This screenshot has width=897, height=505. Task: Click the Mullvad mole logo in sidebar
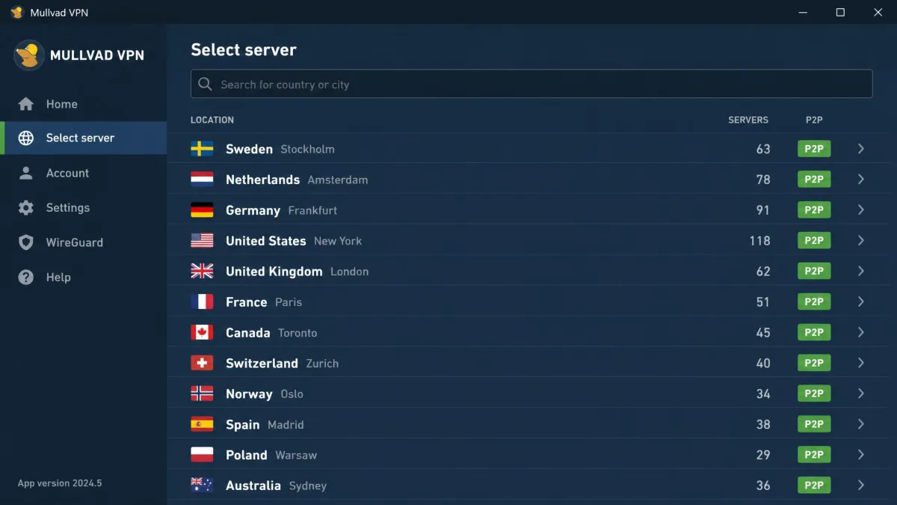pos(29,55)
